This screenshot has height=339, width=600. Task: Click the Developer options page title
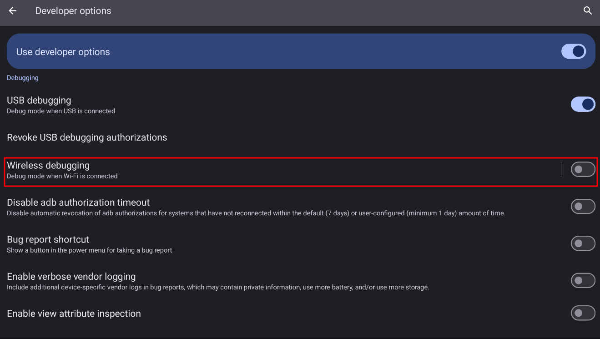click(73, 11)
